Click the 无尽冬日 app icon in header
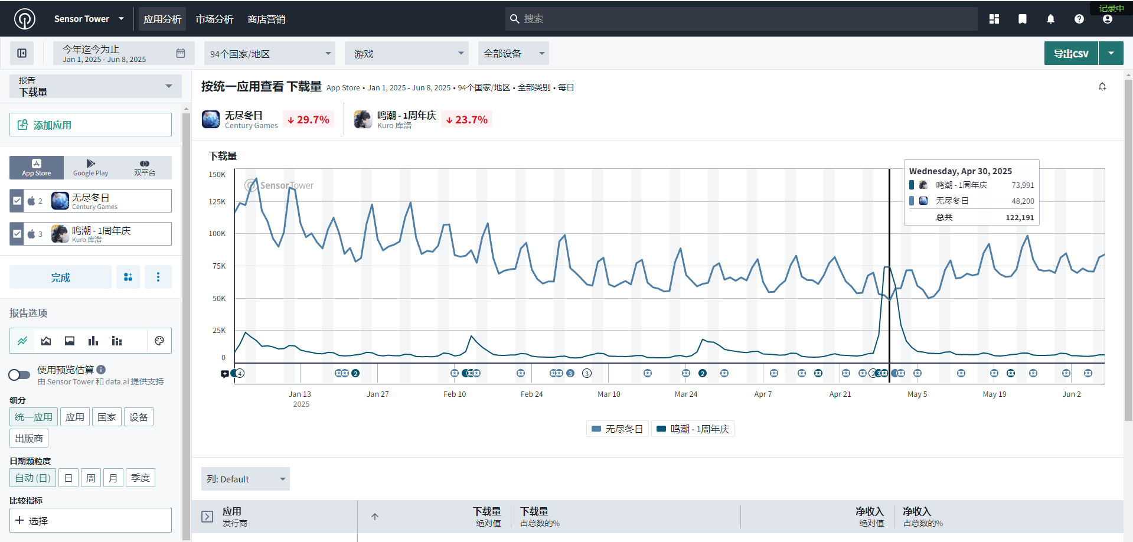 [x=211, y=119]
